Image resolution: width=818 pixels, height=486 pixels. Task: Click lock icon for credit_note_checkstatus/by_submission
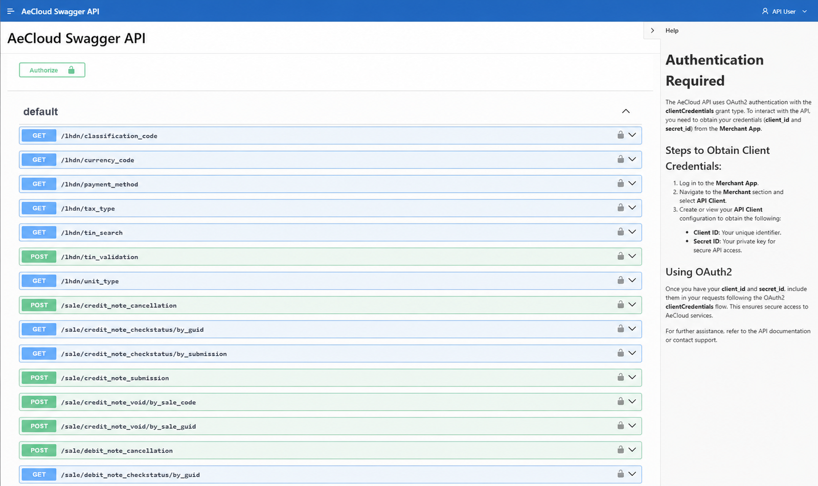620,353
